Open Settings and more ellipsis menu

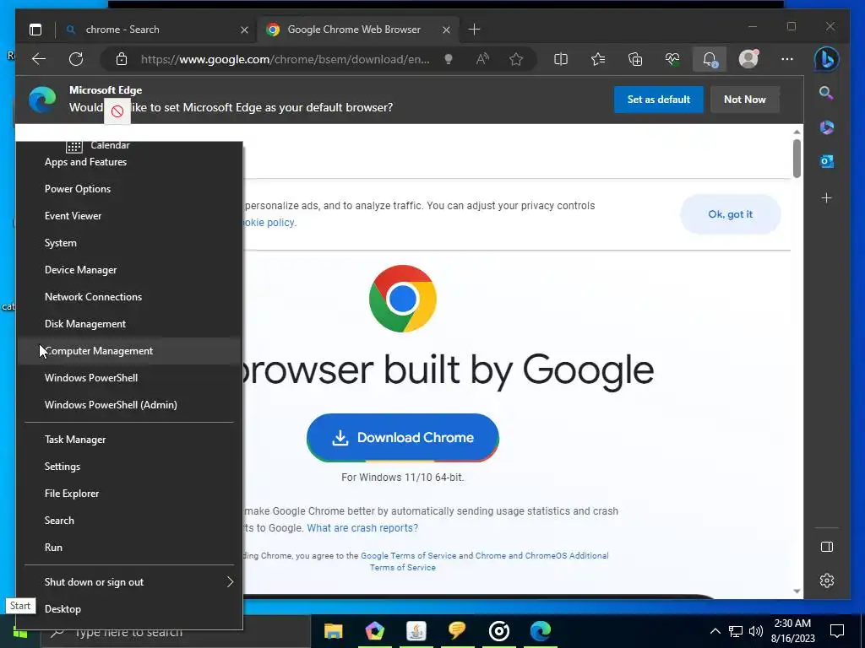click(787, 59)
